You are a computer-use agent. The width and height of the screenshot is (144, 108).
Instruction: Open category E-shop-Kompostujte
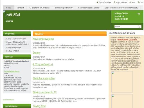click(14, 48)
